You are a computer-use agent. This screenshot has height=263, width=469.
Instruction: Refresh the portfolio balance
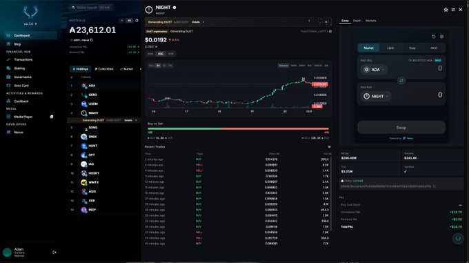[137, 21]
